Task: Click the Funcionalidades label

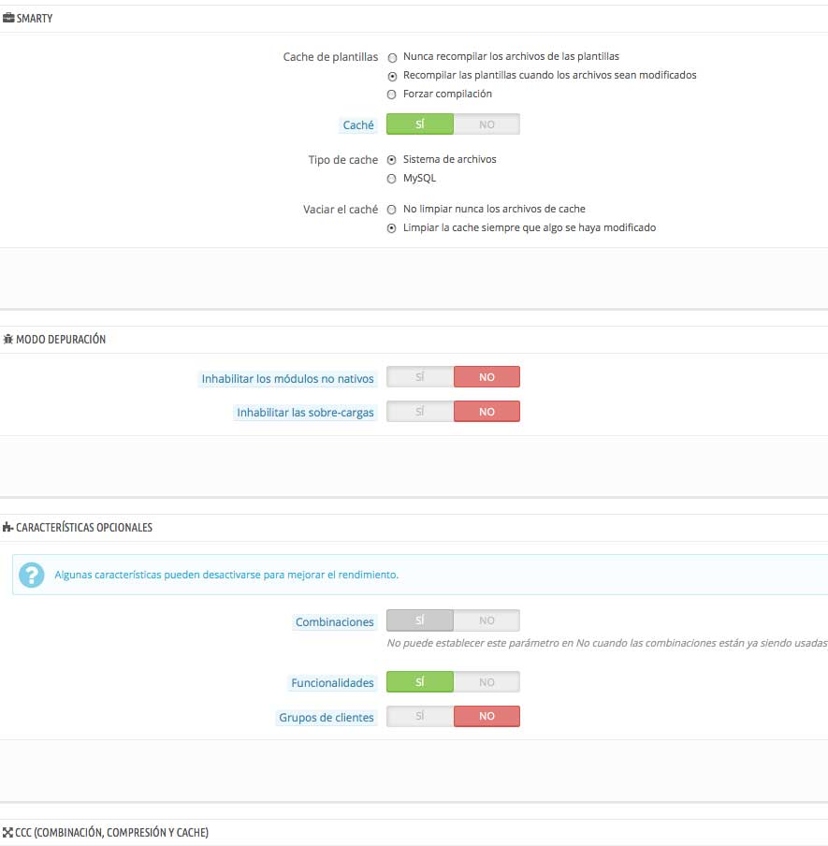Action: tap(332, 683)
